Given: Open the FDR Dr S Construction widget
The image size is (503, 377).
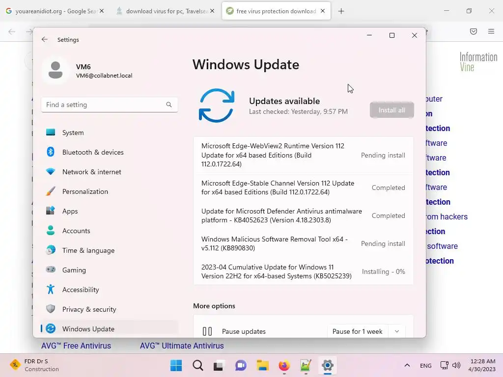Looking at the screenshot, I should pos(34,365).
